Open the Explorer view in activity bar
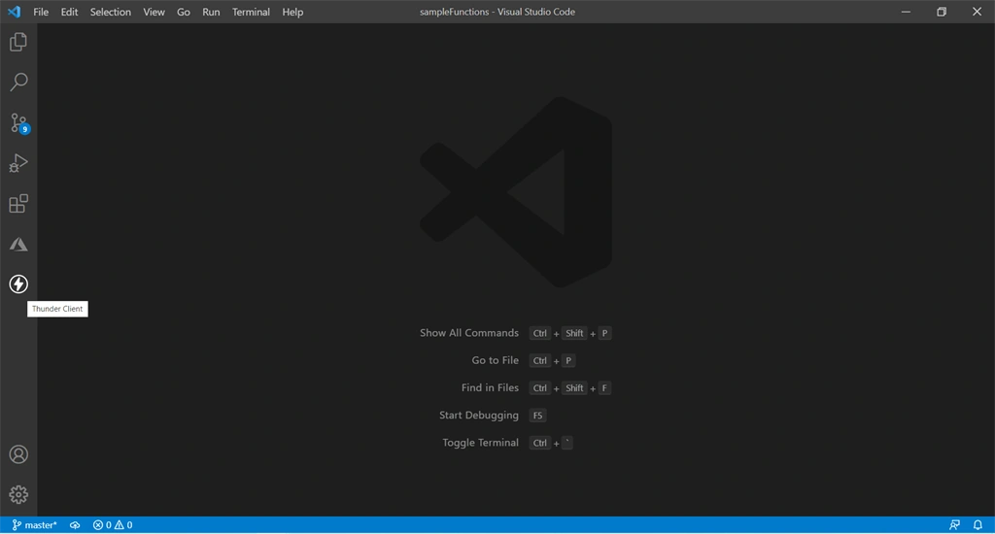 click(x=18, y=42)
